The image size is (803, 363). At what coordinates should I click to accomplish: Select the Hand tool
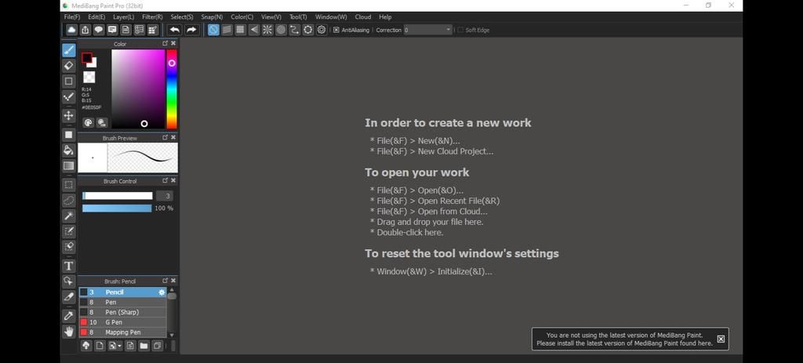(69, 332)
